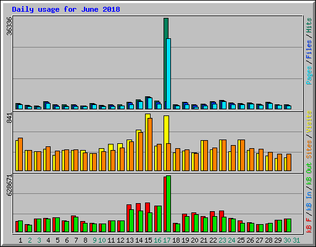Click green day label 17 on the x-axis

coord(167,240)
